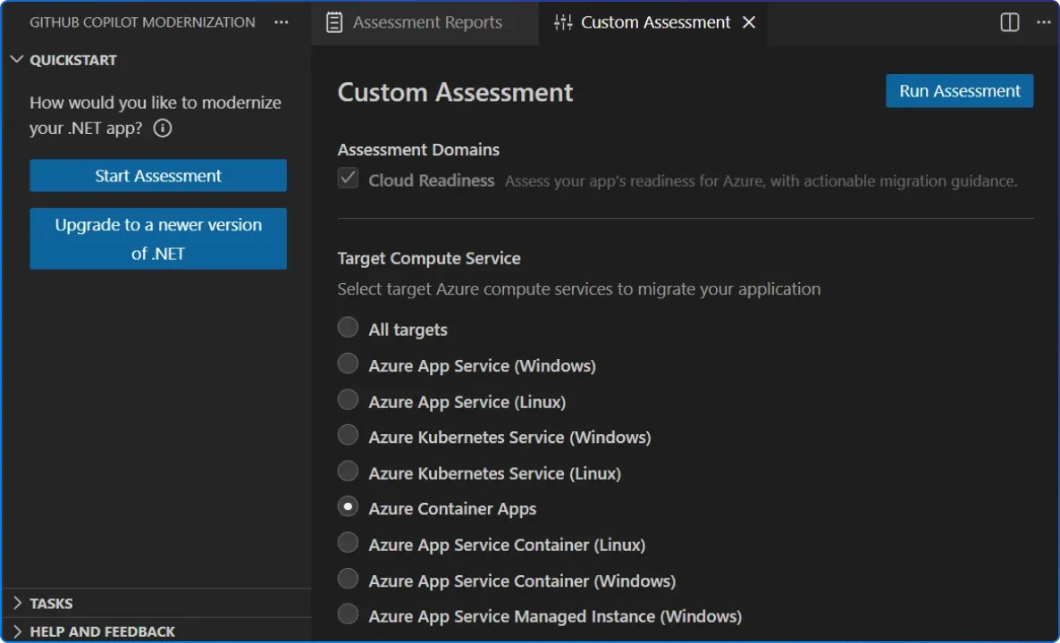Switch to the Assessment Reports tab
1060x643 pixels.
click(425, 21)
